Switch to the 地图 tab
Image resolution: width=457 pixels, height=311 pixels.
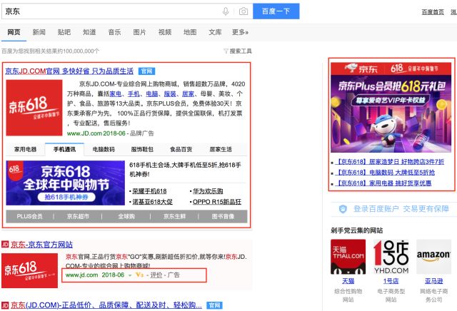pos(190,32)
